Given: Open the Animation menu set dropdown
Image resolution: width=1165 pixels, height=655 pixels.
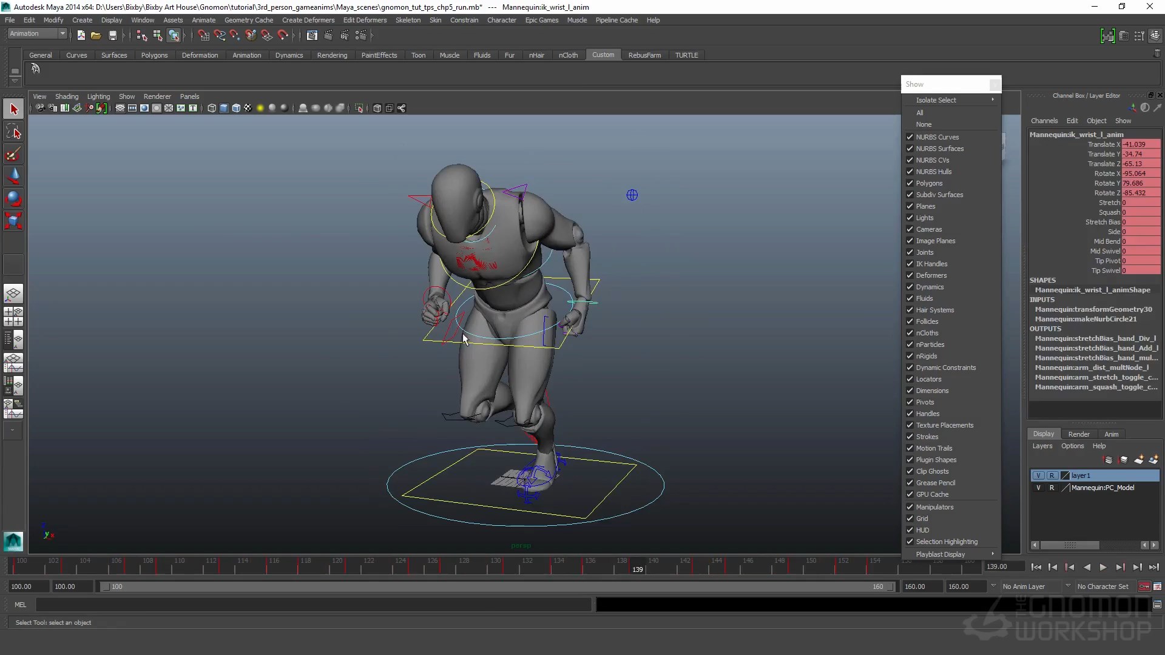Looking at the screenshot, I should click(62, 34).
